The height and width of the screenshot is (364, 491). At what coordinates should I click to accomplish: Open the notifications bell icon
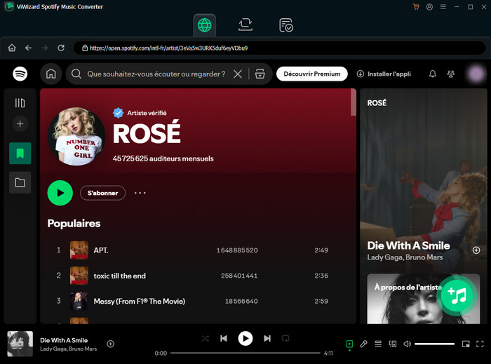[433, 74]
